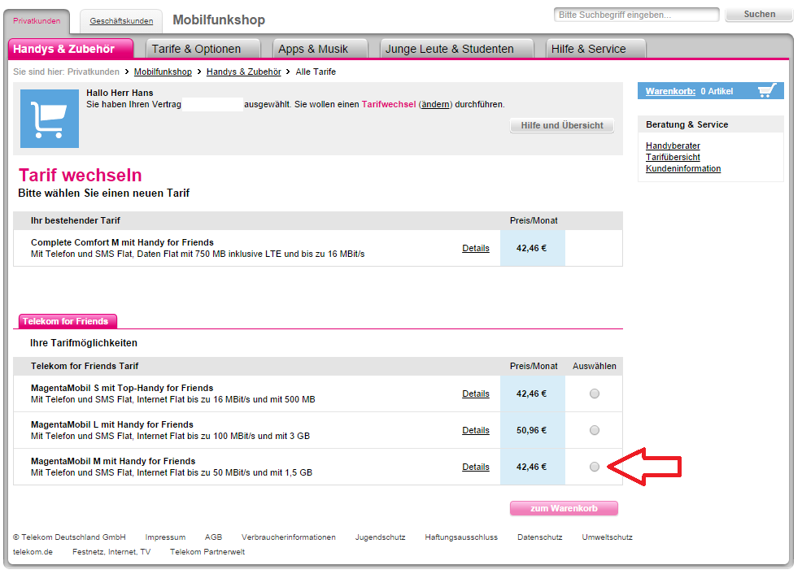
Task: Select MagentaMobil M tariff radio button
Action: [x=595, y=467]
